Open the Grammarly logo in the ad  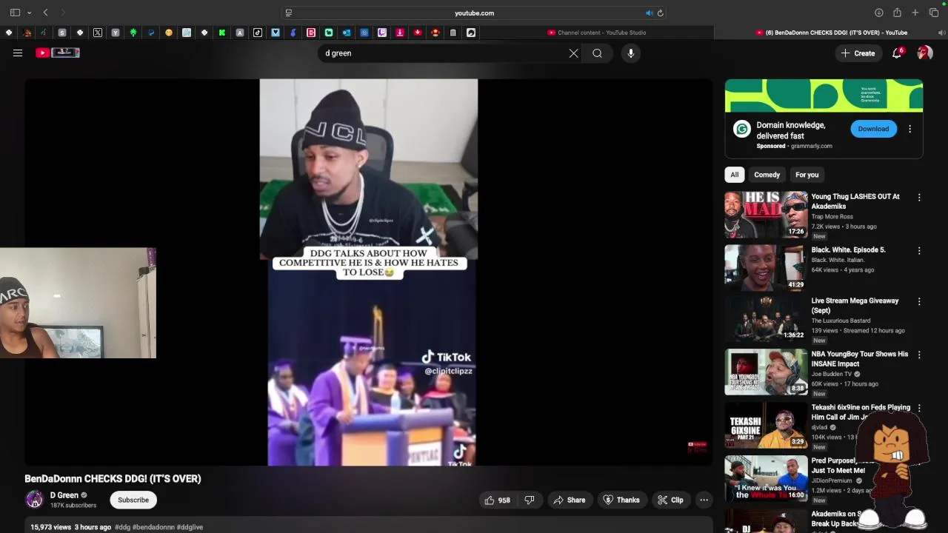coord(741,130)
